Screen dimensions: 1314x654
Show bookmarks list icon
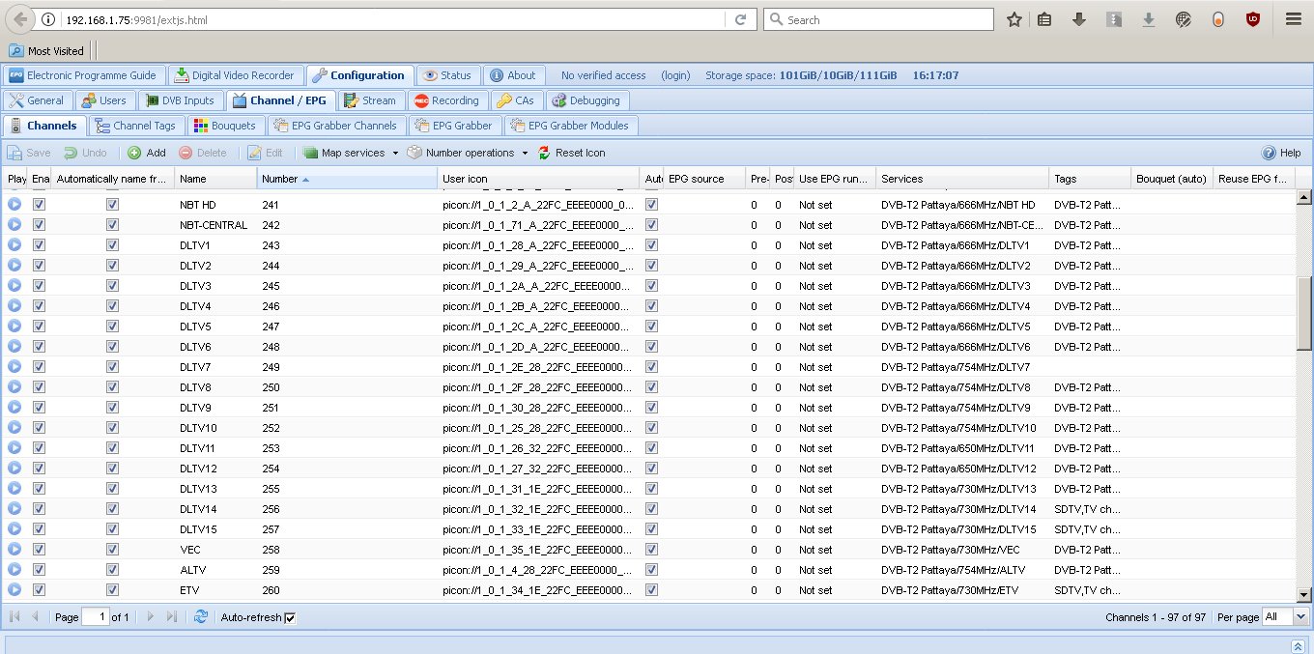(1044, 19)
